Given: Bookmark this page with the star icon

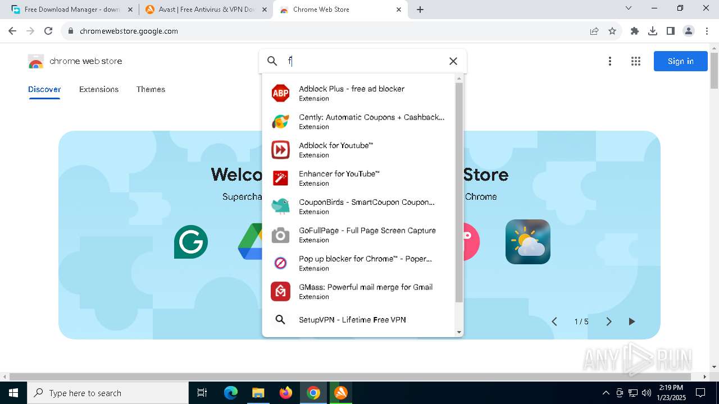Looking at the screenshot, I should [612, 31].
